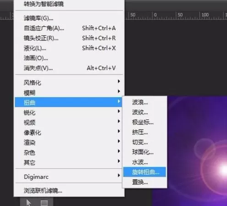The image size is (227, 206).
Task: Launch 液化(L)... liquify filter
Action: click(x=69, y=48)
